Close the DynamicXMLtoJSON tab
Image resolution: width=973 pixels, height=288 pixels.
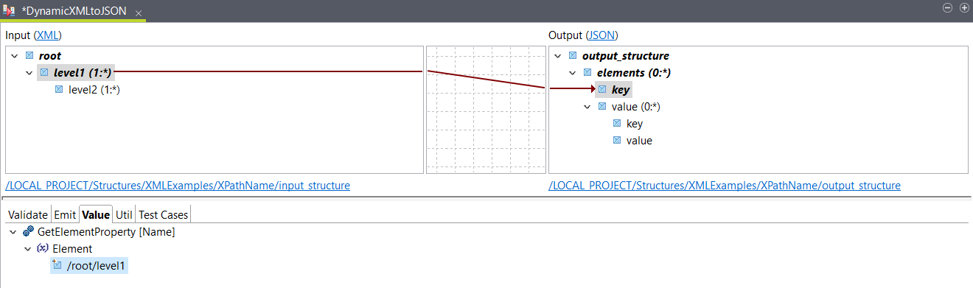tap(139, 14)
